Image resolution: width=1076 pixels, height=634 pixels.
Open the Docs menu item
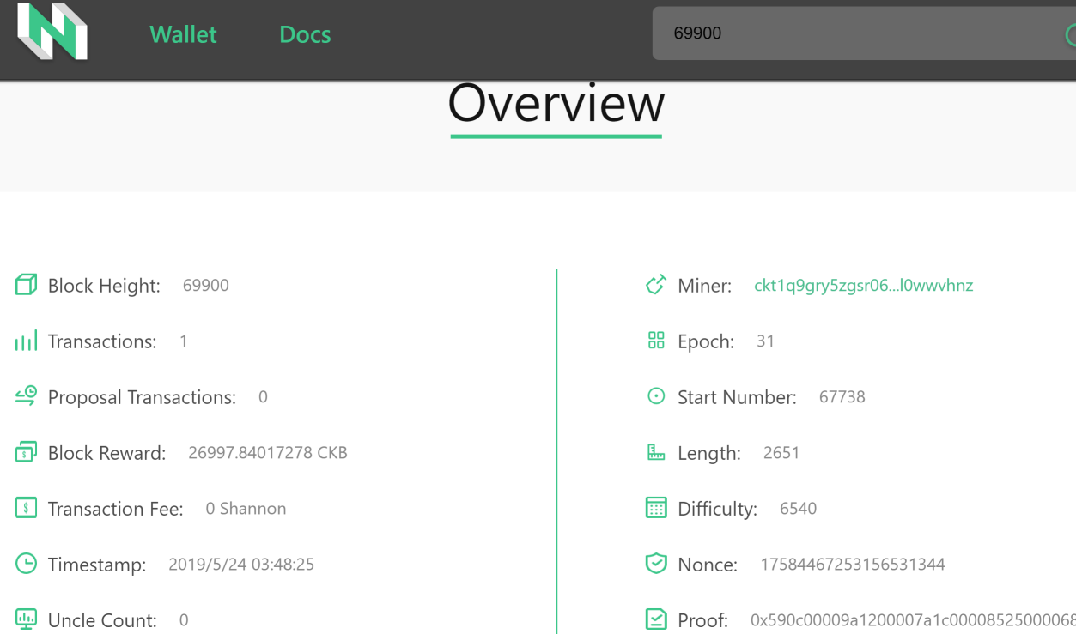click(305, 34)
